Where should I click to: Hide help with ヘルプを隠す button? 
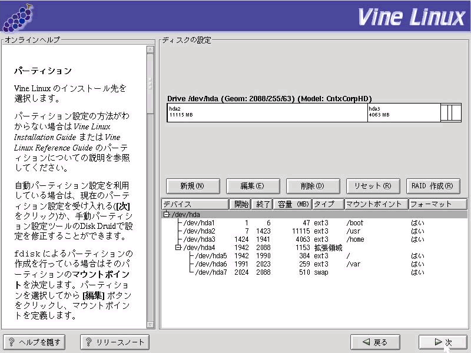click(34, 342)
